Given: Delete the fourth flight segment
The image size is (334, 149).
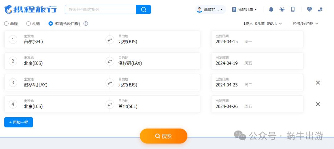Looking at the screenshot, I should [318, 104].
